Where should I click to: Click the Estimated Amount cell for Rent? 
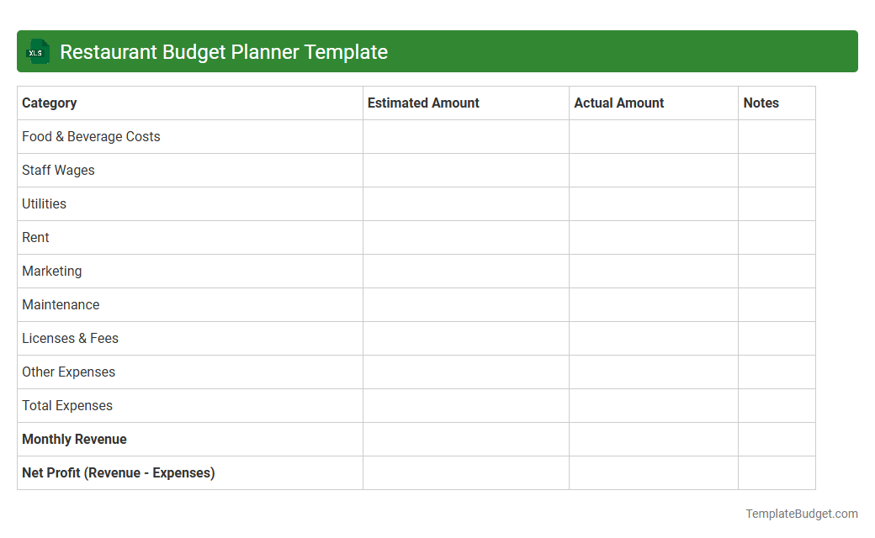pyautogui.click(x=465, y=237)
